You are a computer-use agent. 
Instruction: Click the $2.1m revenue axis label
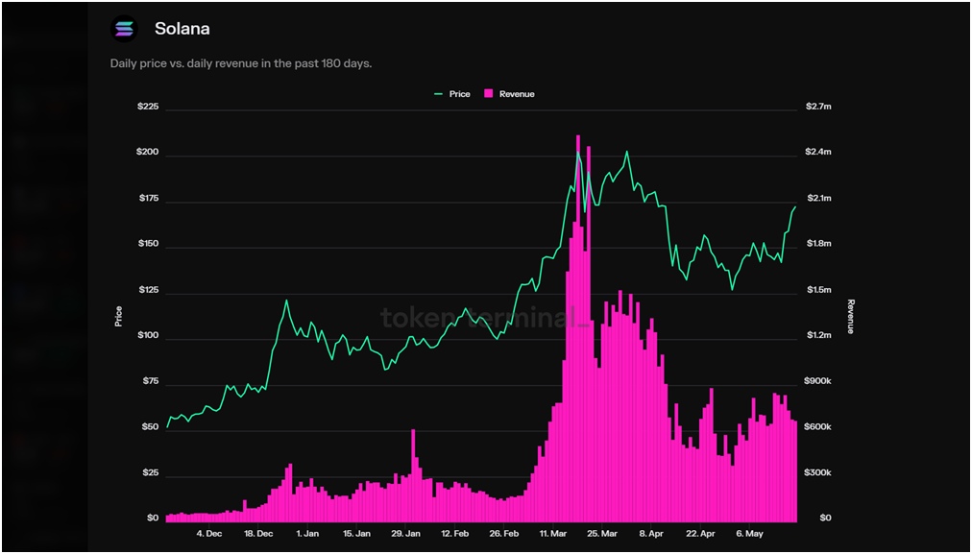818,199
